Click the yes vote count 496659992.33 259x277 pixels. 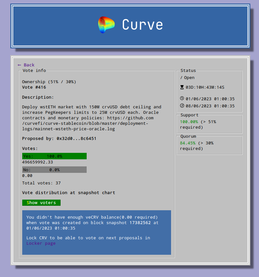pyautogui.click(x=37, y=162)
